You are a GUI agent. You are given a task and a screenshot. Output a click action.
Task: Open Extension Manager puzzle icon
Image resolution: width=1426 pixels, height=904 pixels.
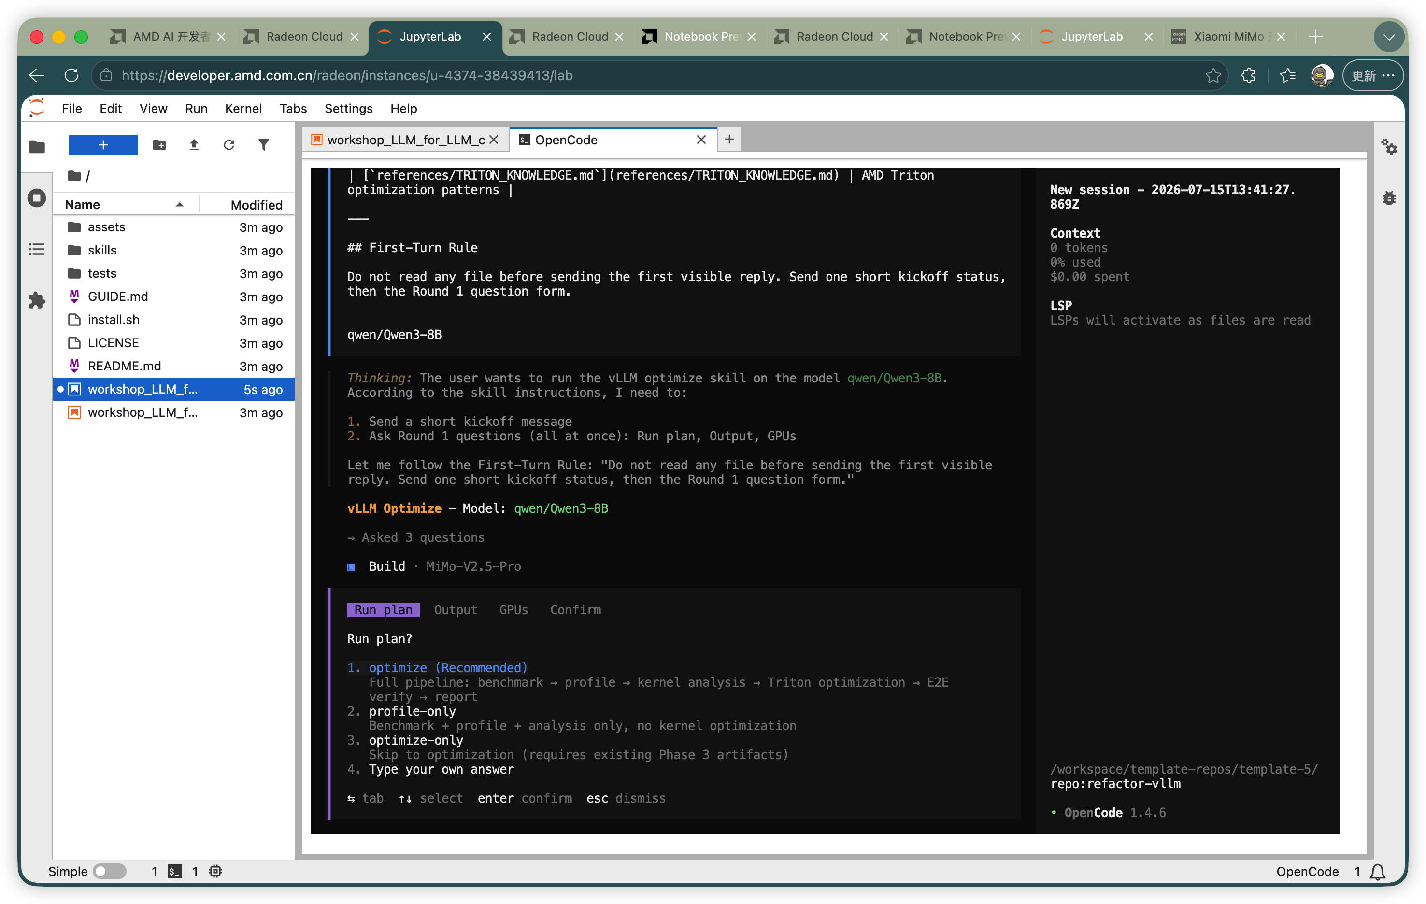(x=37, y=300)
